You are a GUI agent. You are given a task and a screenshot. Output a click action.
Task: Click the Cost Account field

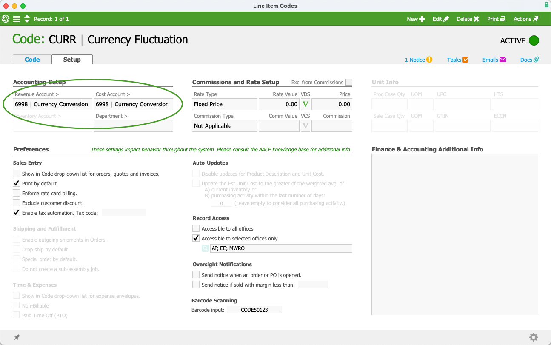tap(133, 104)
